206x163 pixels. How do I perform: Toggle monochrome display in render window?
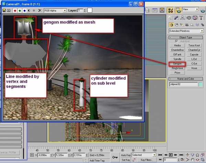pyautogui.click(x=34, y=11)
